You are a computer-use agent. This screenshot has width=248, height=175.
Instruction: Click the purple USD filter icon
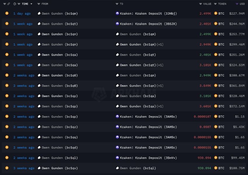pos(237,4)
